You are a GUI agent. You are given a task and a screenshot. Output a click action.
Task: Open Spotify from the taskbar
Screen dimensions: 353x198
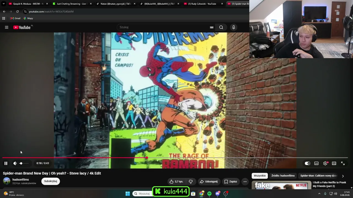pyautogui.click(x=209, y=194)
